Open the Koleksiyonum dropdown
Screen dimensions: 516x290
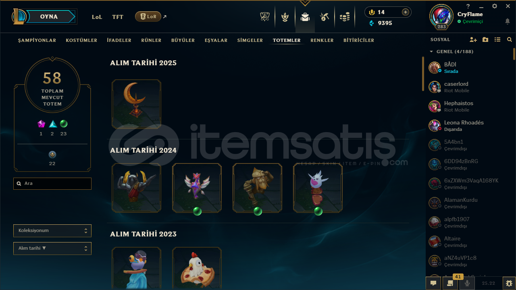(52, 231)
